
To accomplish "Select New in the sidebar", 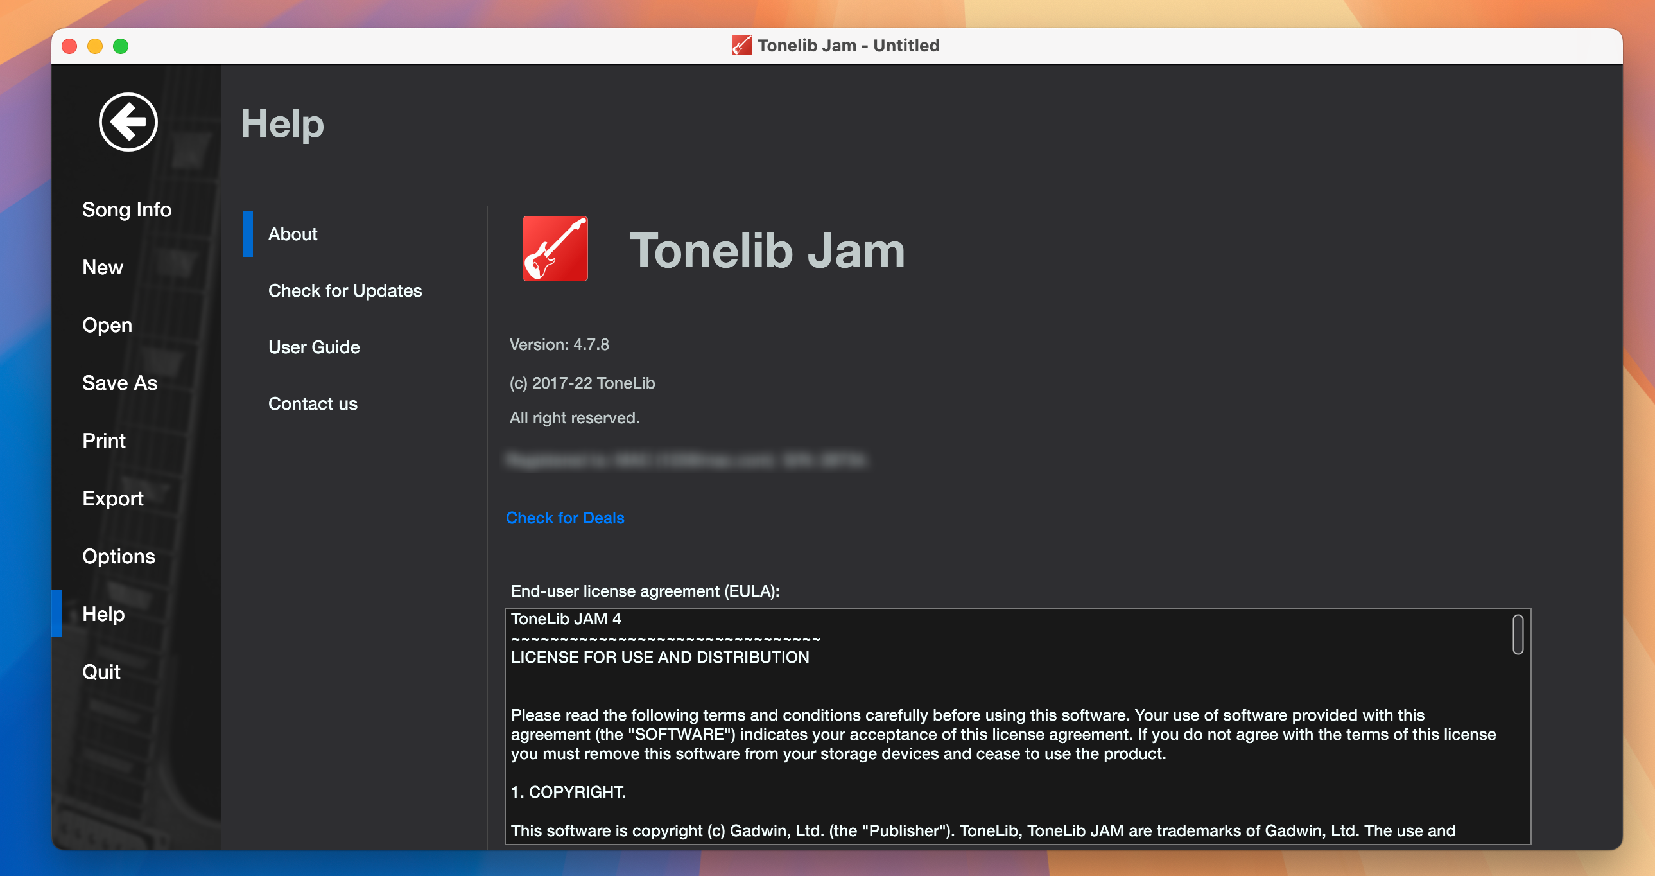I will pyautogui.click(x=103, y=267).
